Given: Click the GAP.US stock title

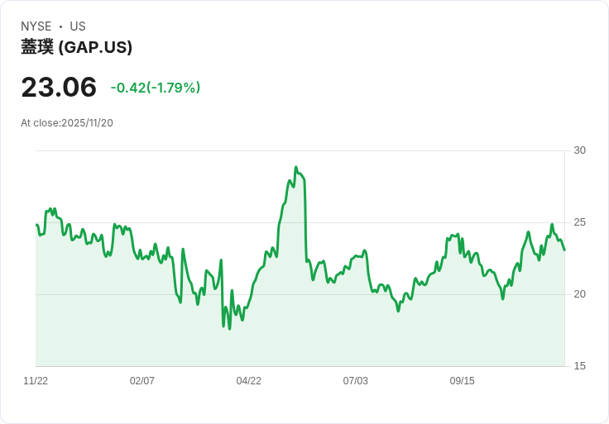Looking at the screenshot, I should tap(77, 48).
